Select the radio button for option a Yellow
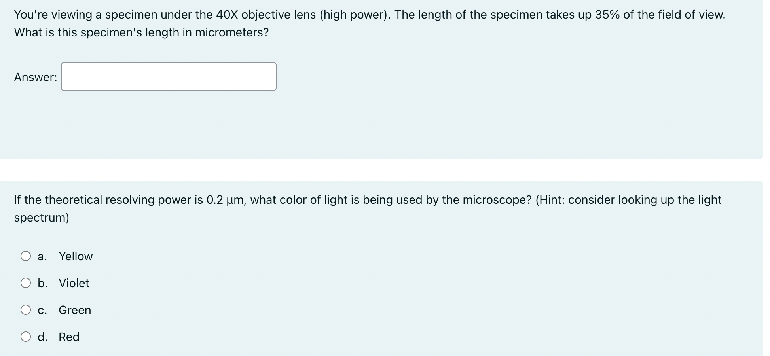This screenshot has width=770, height=356. [26, 256]
